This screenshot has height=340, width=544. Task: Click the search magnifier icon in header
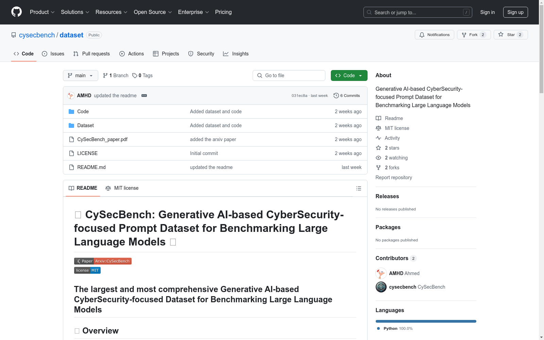tap(369, 12)
